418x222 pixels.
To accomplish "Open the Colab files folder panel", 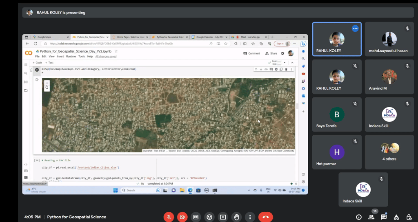I will (26, 90).
